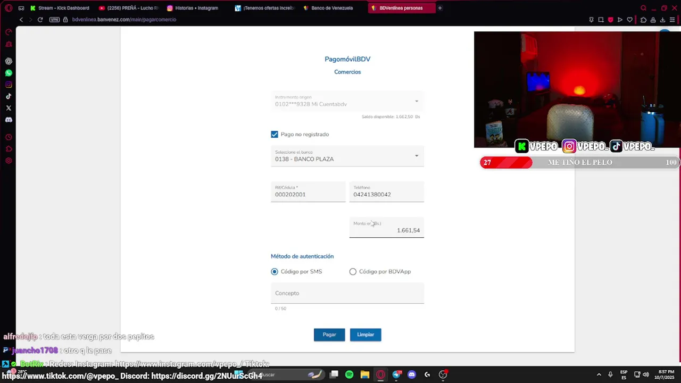Viewport: 681px width, 383px height.
Task: Click the Comercios heading text
Action: (347, 72)
